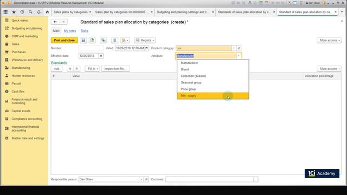Viewport: 347px width, 195px height.
Task: Open Responsible person item link icon
Action: [146, 179]
